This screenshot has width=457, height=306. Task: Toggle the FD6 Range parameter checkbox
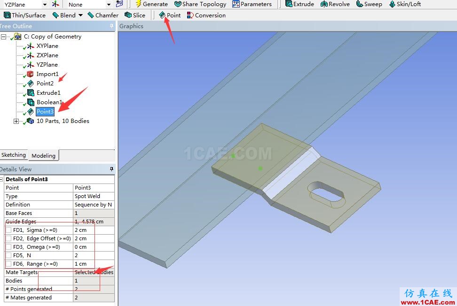click(x=8, y=264)
